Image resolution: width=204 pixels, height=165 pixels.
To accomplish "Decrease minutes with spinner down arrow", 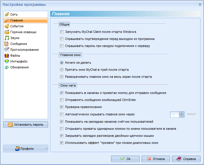I will coord(182,116).
